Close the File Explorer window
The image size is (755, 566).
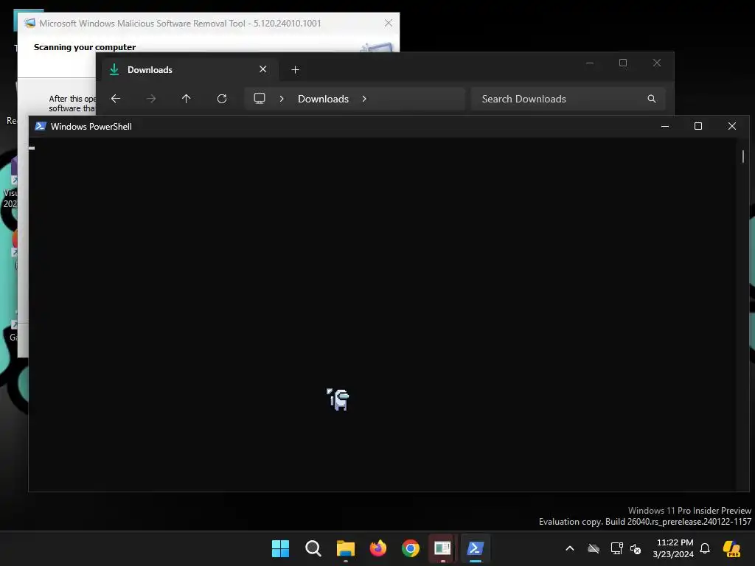pyautogui.click(x=657, y=63)
